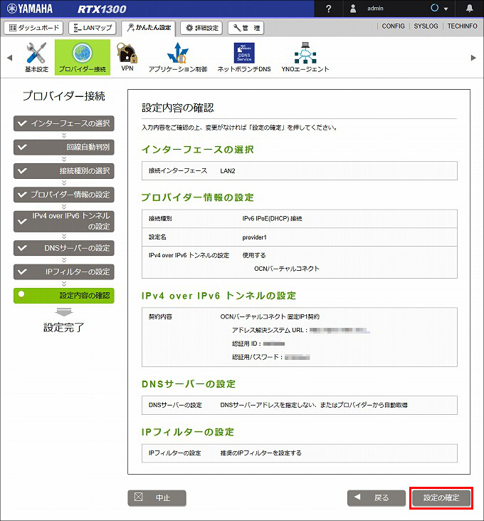Go to プロバイダー情報の設定 step
Viewport: 484px width, 521px height.
coord(63,195)
